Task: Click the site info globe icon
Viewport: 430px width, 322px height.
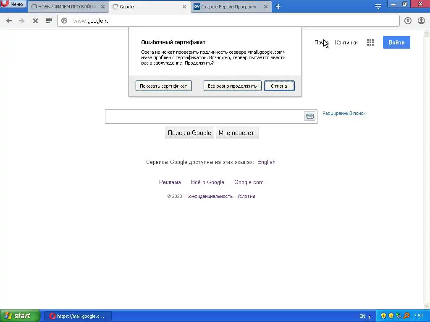Action: [x=64, y=21]
